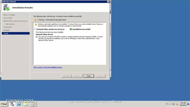Click the '1 warning, 1 informational messages below' text

52,20
